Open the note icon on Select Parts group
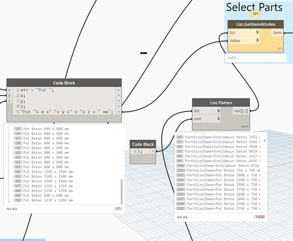 (255, 14)
